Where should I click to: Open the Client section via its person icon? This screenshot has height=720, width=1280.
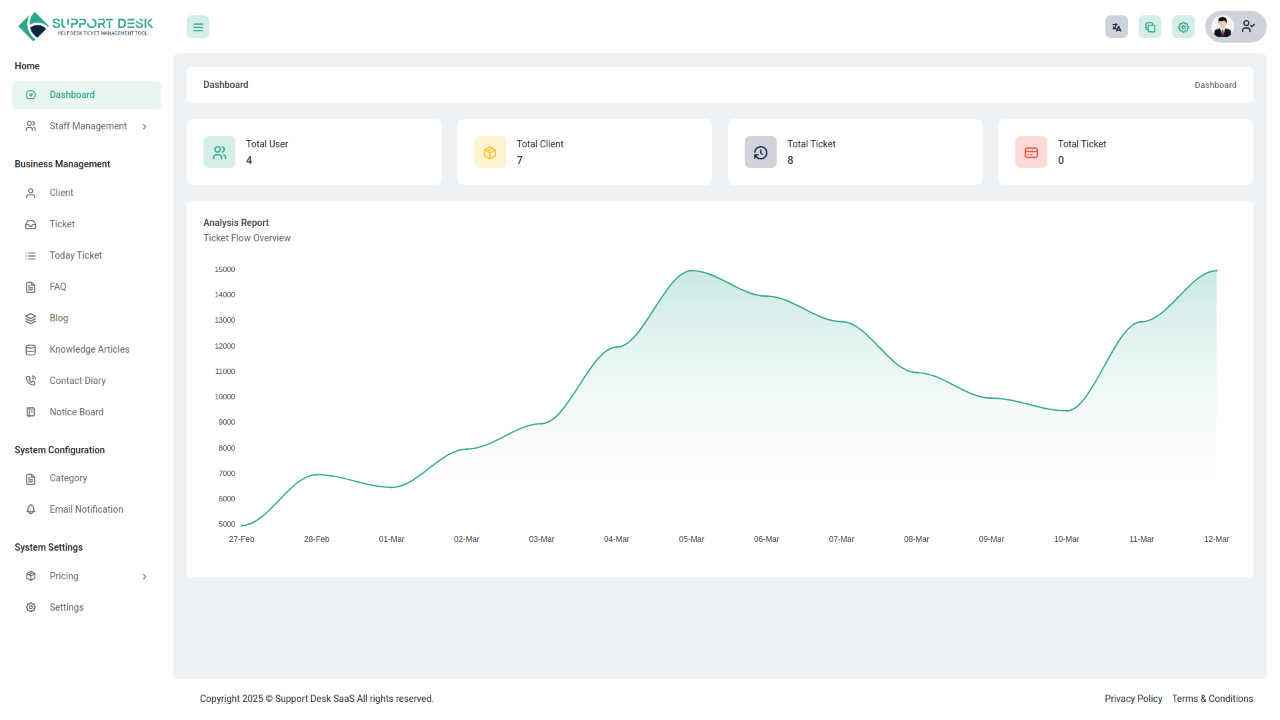click(31, 193)
